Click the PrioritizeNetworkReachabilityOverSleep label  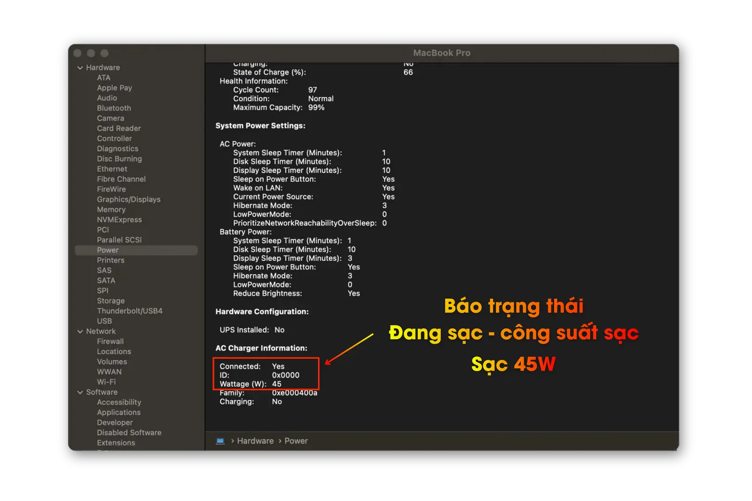point(305,224)
